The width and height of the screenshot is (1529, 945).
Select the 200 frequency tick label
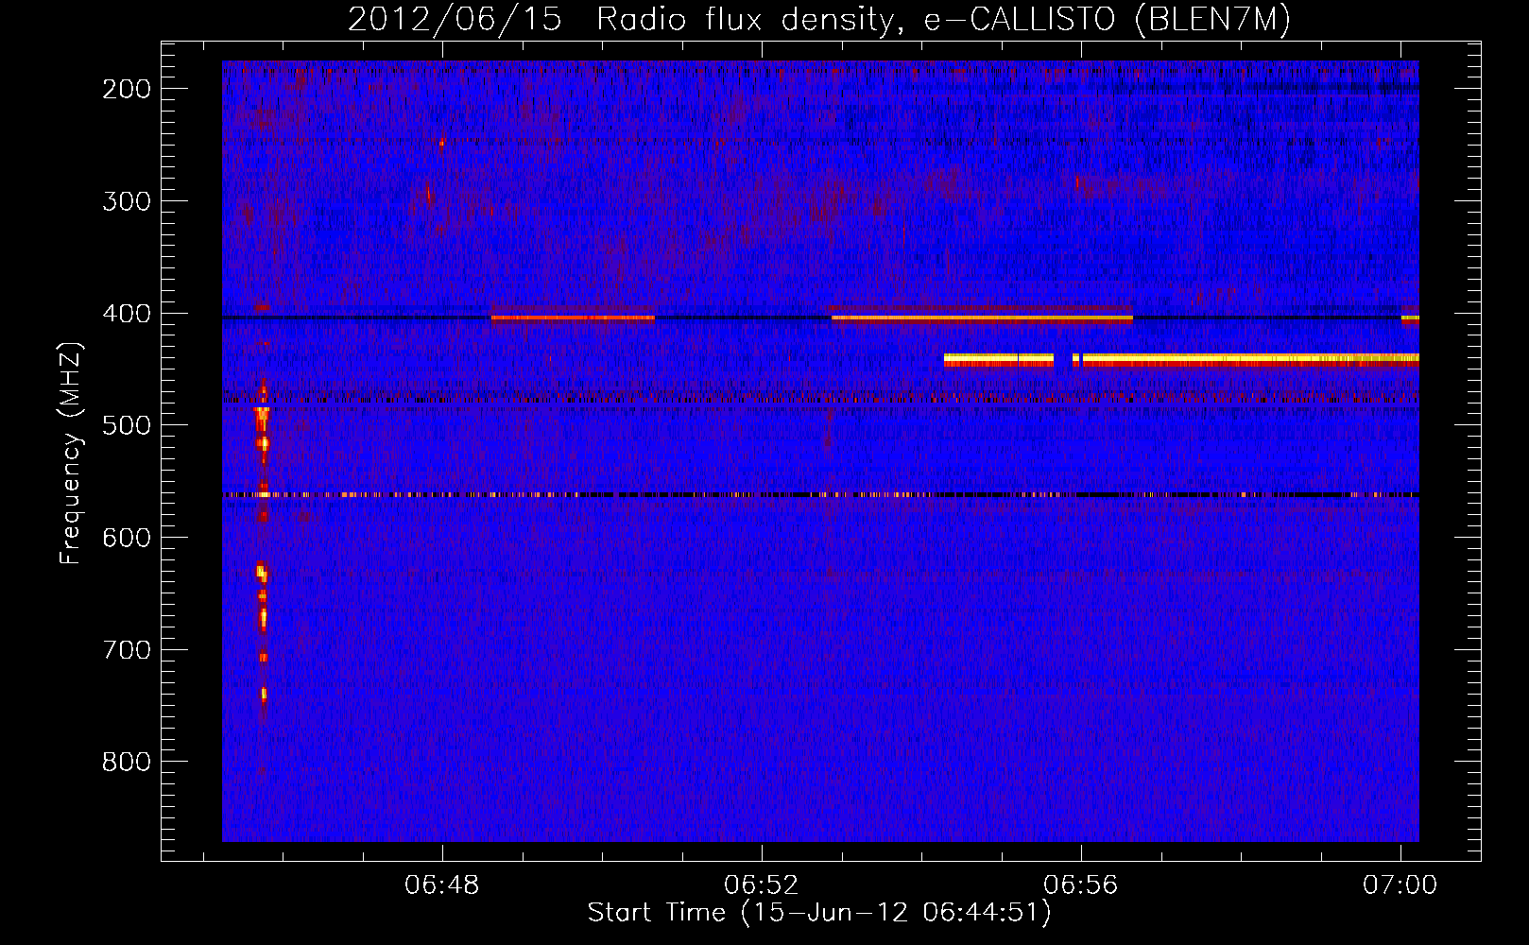[x=127, y=89]
